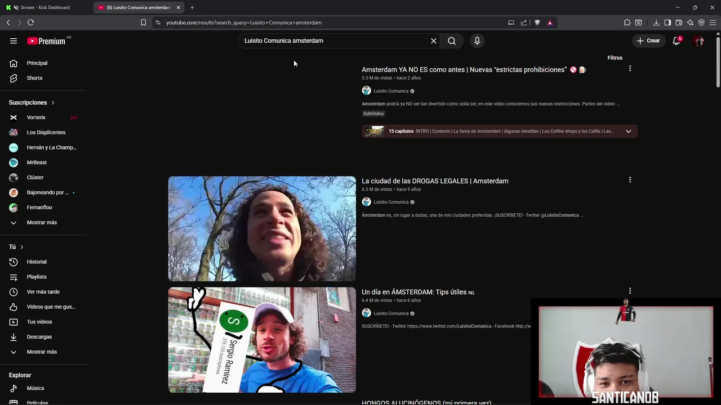
Task: Open more options for Amsterdam YA NO ES video
Action: click(x=630, y=69)
